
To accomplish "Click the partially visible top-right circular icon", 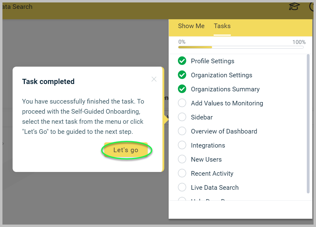I will (x=312, y=7).
